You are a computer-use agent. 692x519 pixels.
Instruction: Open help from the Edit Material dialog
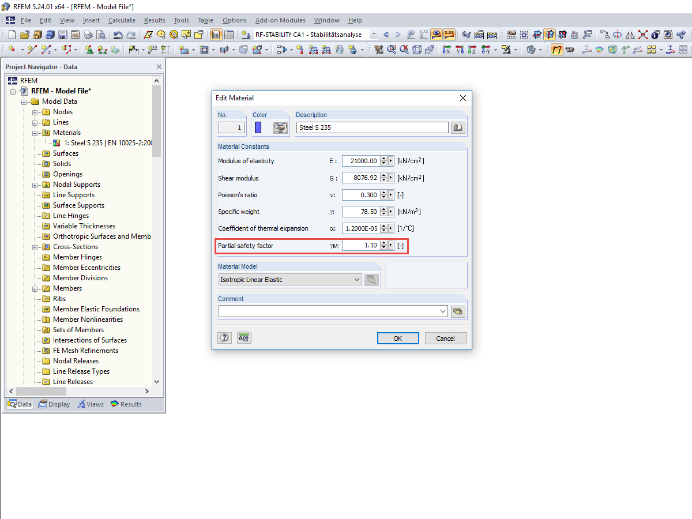click(224, 337)
